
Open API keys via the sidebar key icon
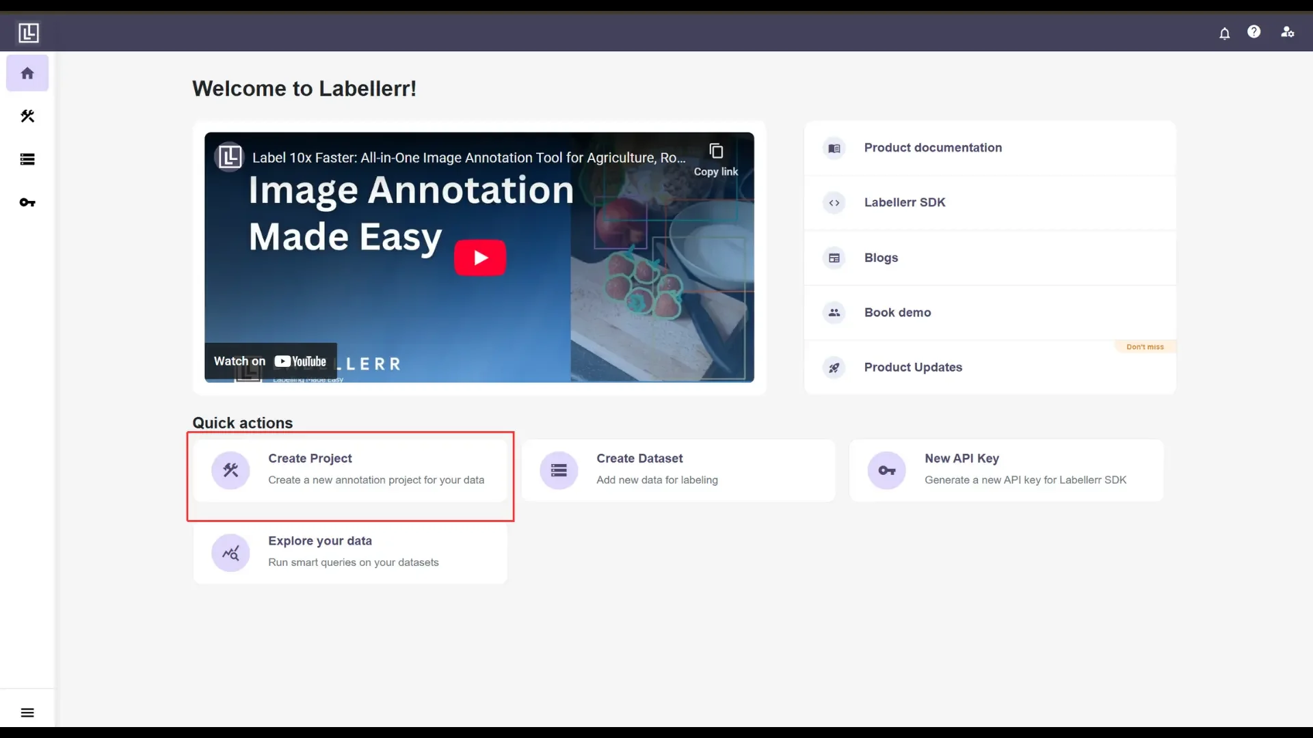pyautogui.click(x=27, y=202)
